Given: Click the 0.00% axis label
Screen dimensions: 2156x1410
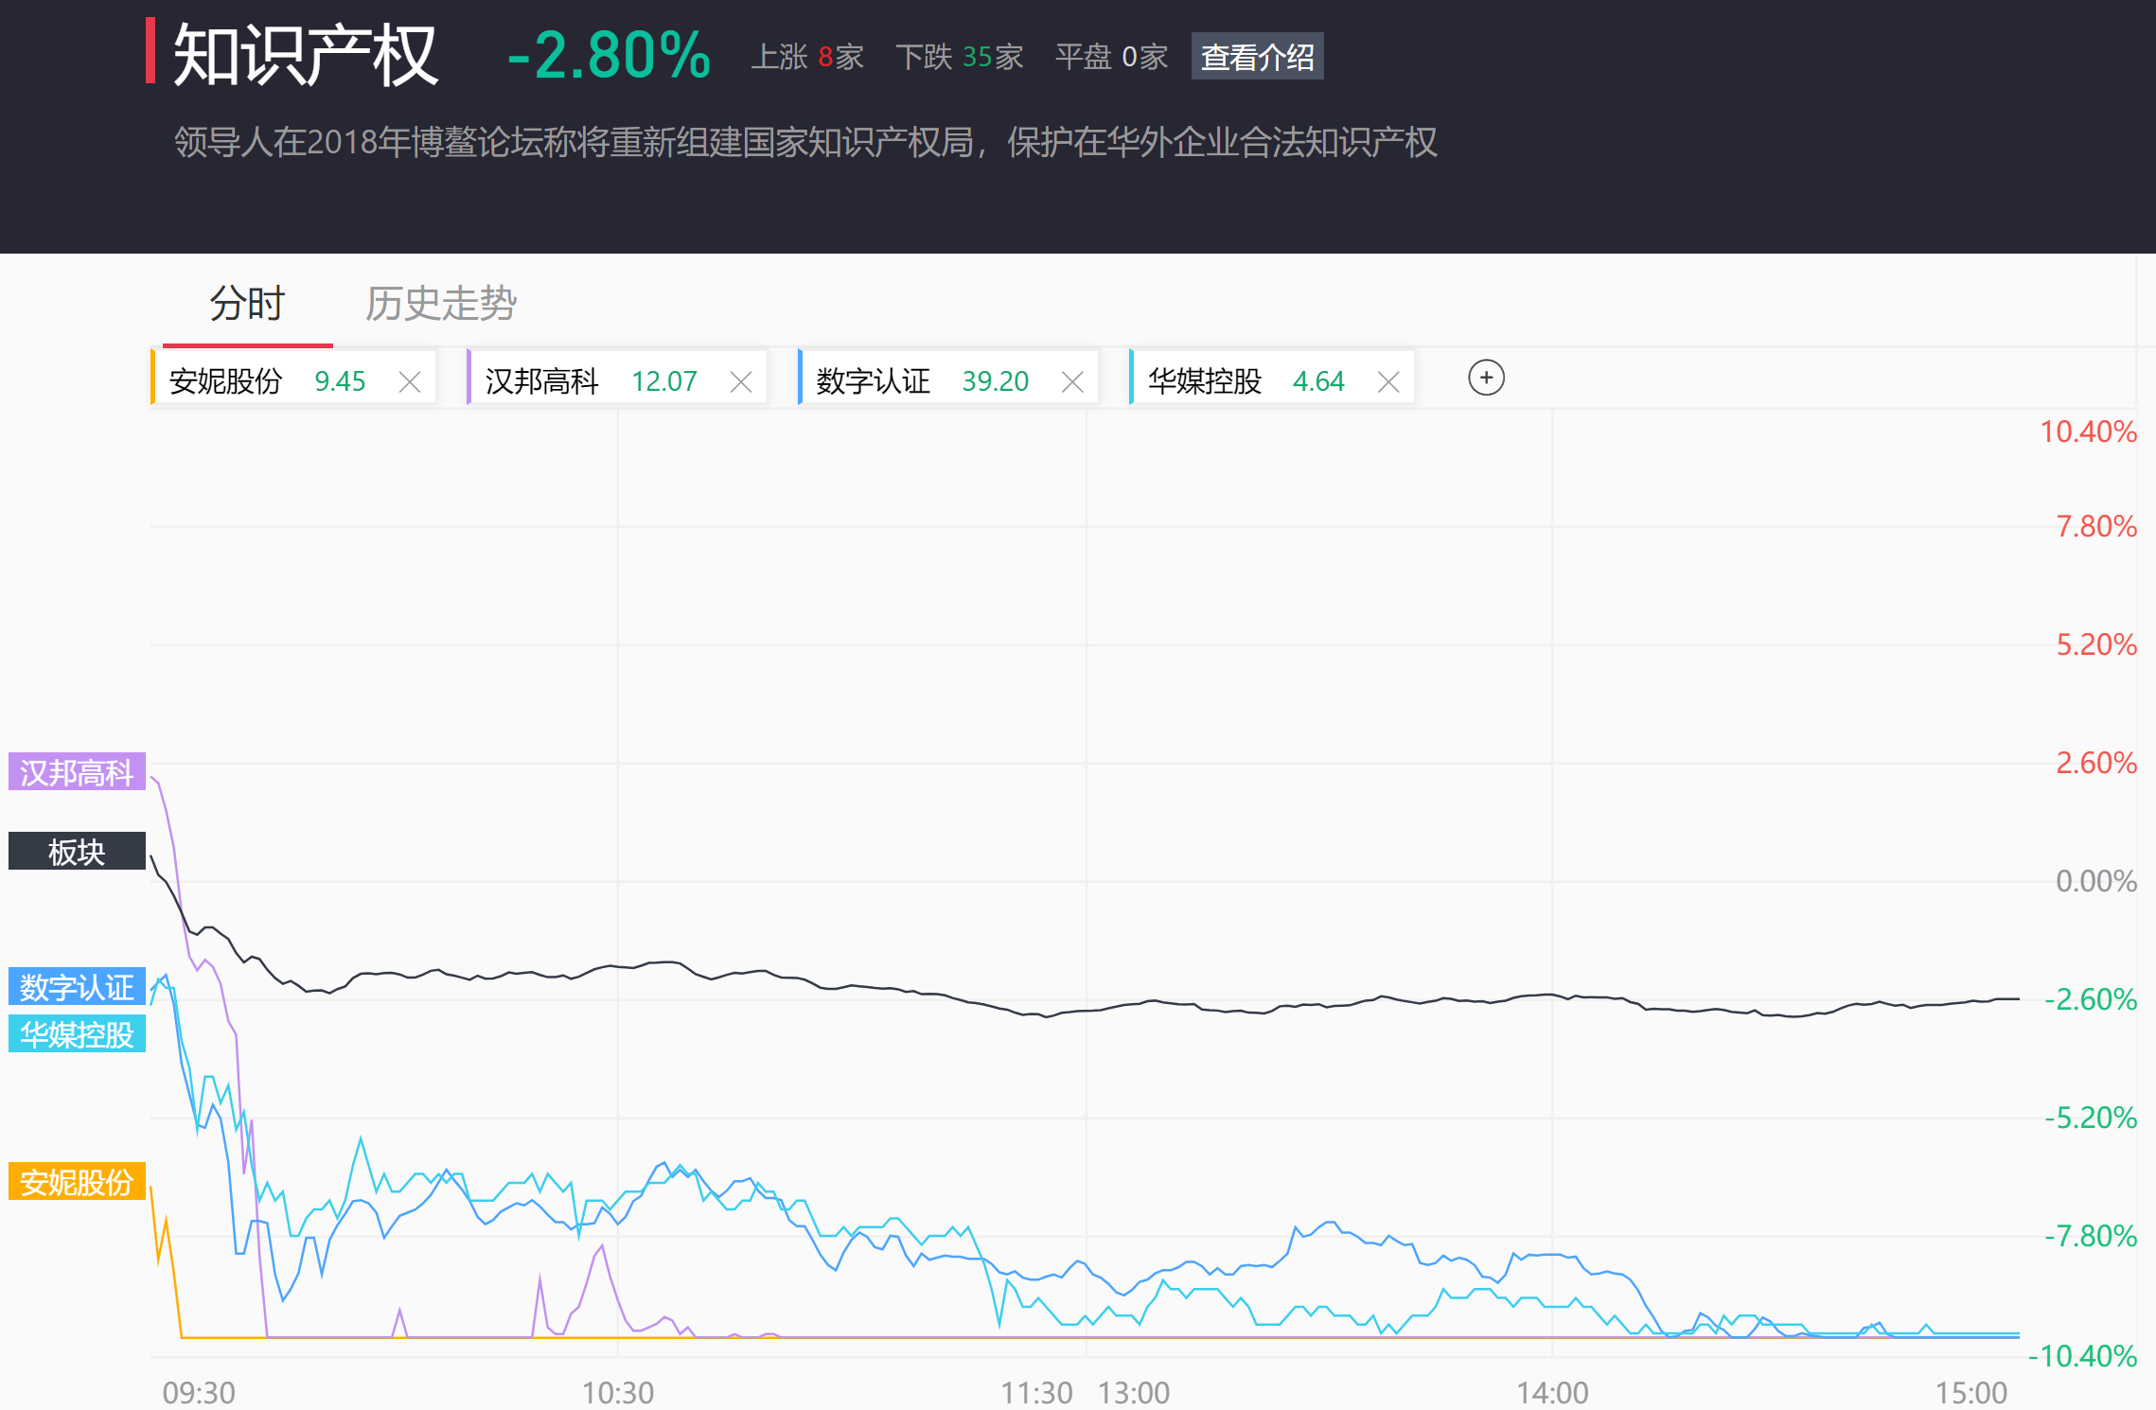Looking at the screenshot, I should pyautogui.click(x=2095, y=881).
